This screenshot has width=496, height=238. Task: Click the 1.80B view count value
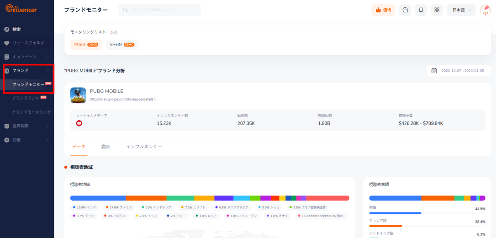point(324,123)
